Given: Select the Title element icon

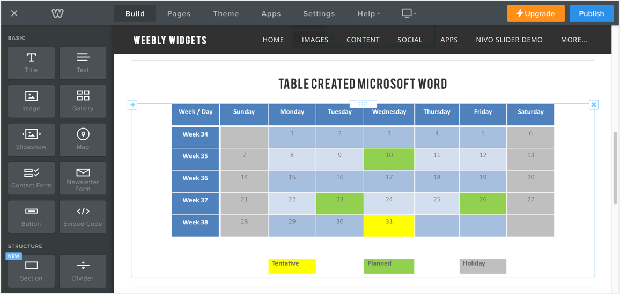Looking at the screenshot, I should coord(31,63).
